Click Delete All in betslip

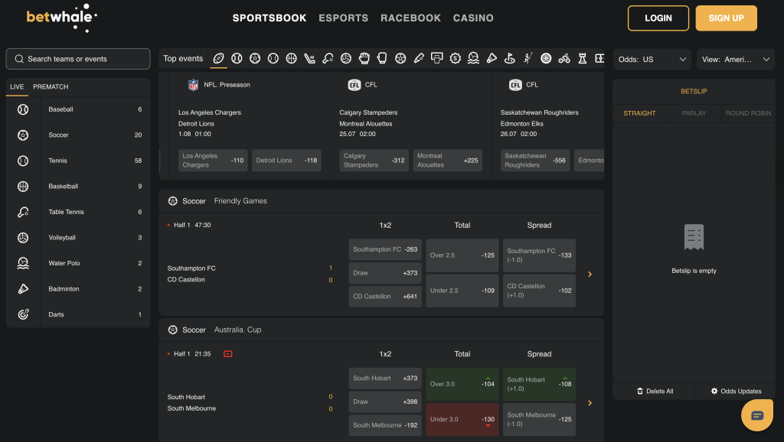tap(655, 391)
